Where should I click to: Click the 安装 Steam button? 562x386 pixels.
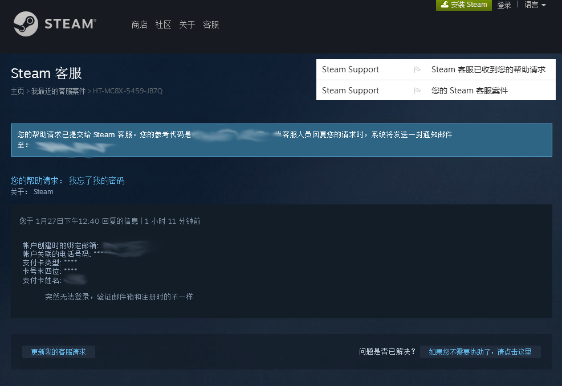(464, 5)
